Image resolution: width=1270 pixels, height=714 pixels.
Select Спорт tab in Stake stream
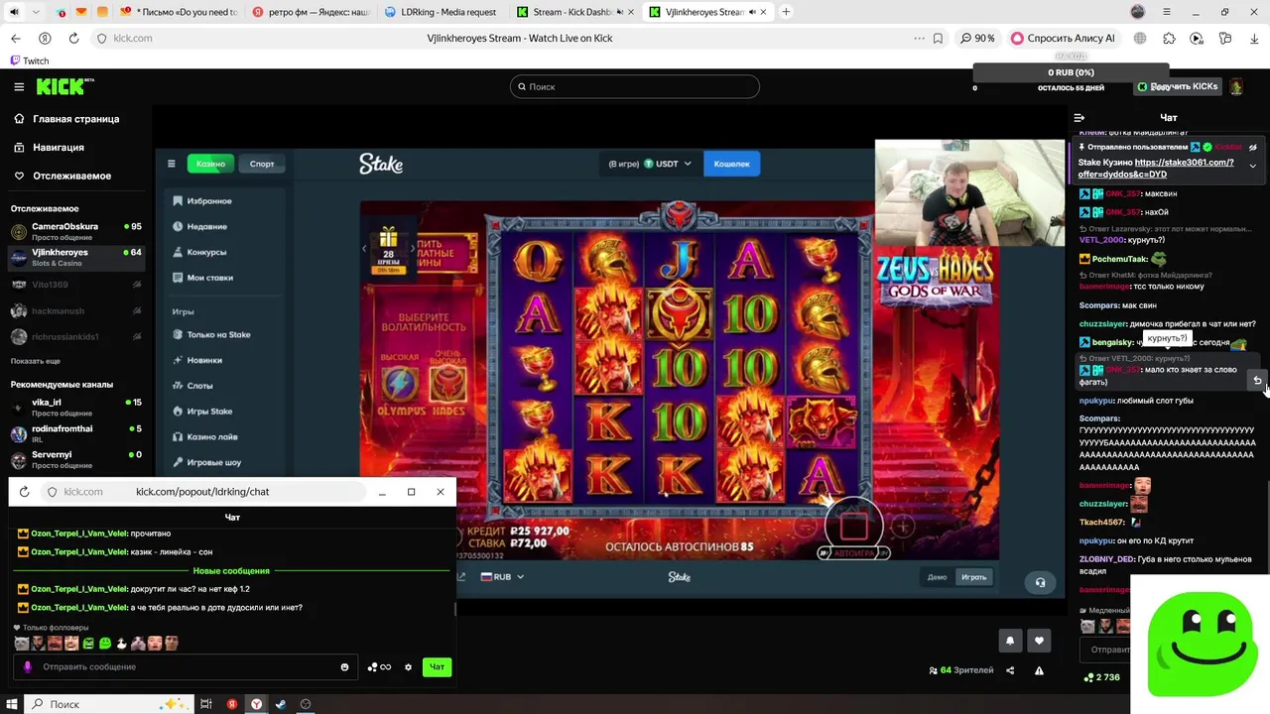click(x=262, y=164)
